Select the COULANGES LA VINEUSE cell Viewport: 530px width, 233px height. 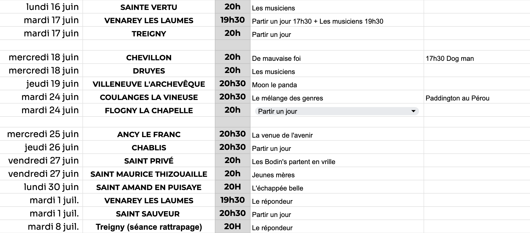[x=149, y=97]
